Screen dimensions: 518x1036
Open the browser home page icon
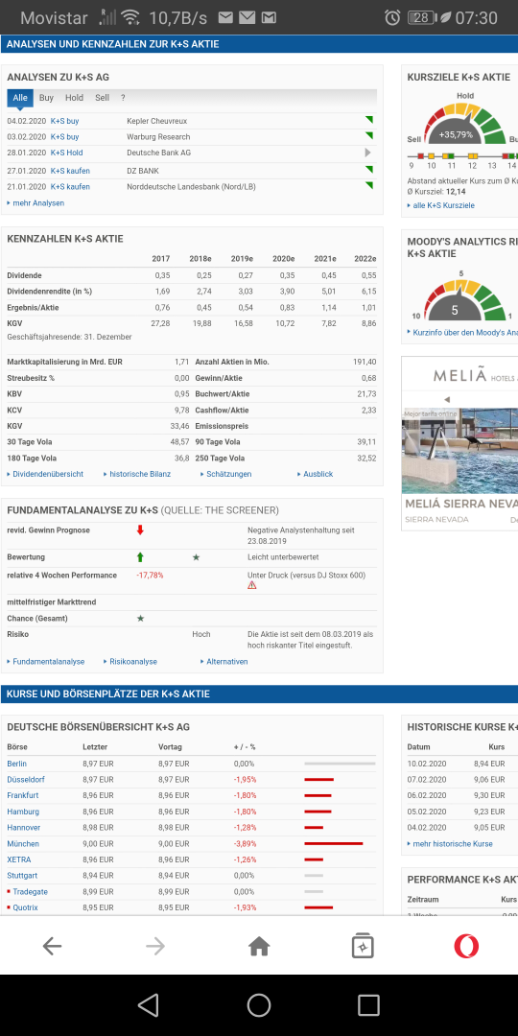click(259, 947)
